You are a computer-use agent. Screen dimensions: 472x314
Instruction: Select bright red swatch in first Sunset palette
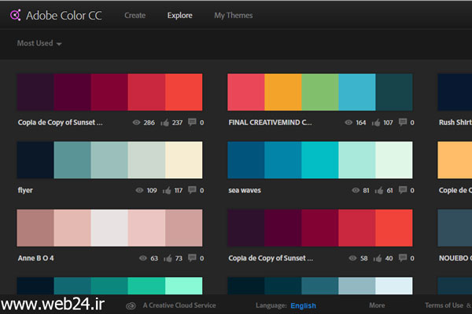[x=183, y=92]
